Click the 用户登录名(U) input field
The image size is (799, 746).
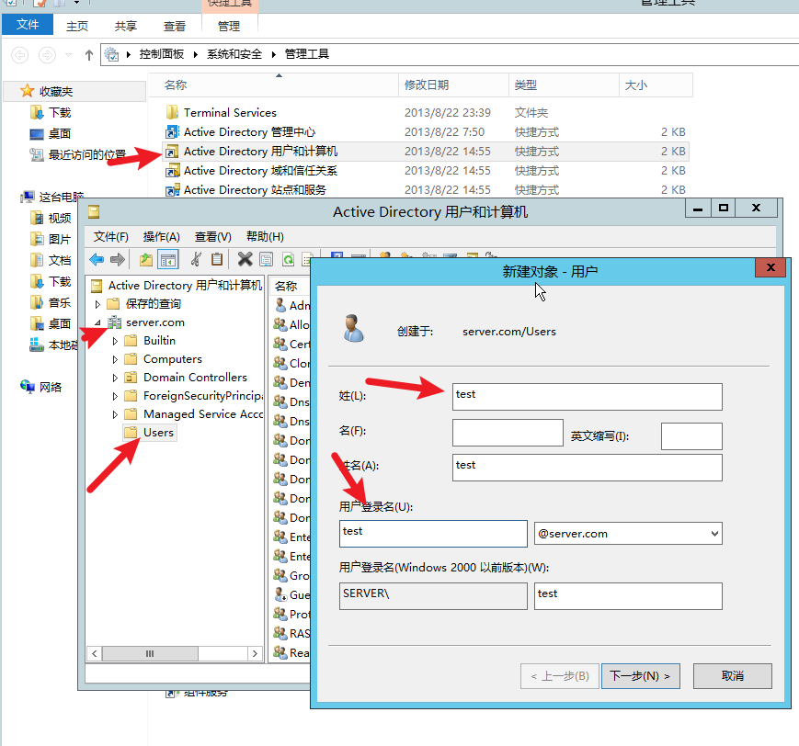433,534
